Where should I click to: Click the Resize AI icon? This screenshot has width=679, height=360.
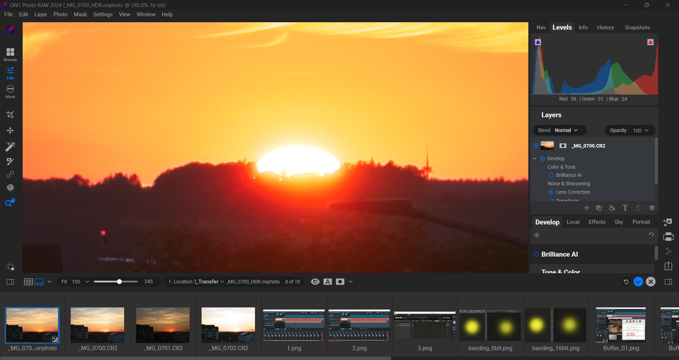668,222
